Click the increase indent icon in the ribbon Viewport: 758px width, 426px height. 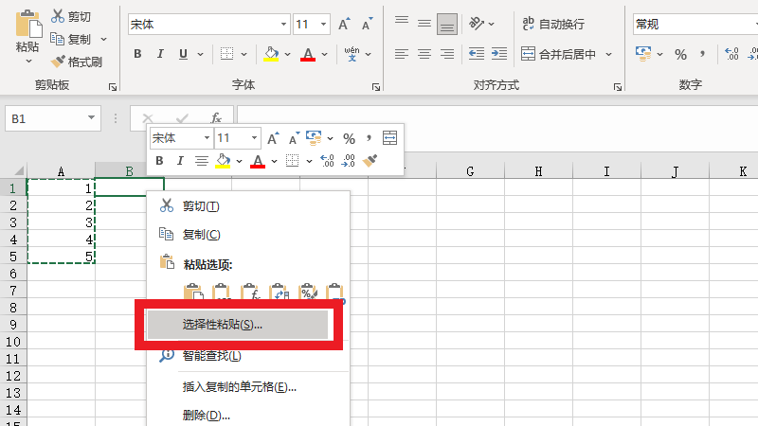[498, 54]
